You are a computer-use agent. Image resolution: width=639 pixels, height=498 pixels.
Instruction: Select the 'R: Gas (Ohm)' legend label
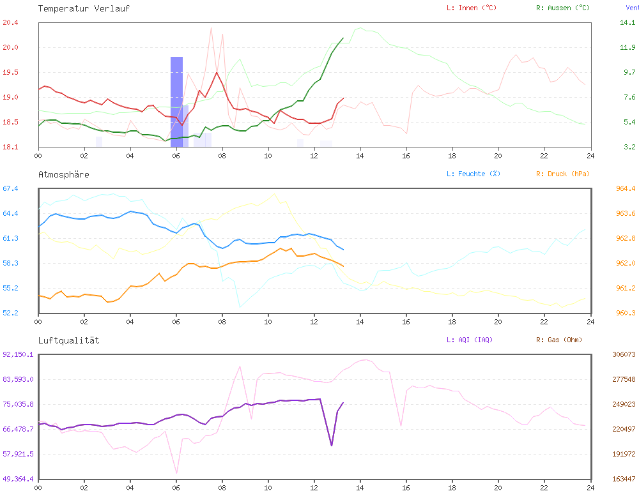(x=559, y=340)
